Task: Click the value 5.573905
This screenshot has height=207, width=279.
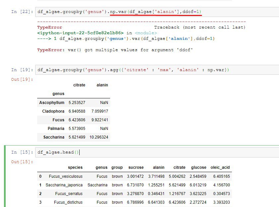Action: [x=77, y=129]
